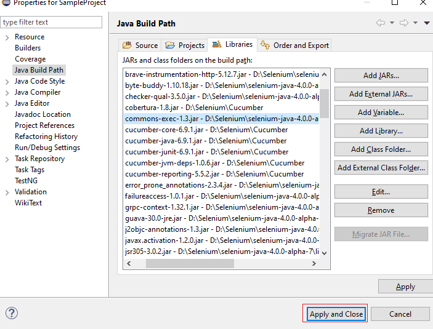Open the view menu dropdown arrow
The image size is (433, 329).
coord(426,23)
